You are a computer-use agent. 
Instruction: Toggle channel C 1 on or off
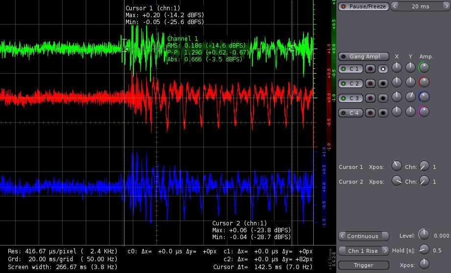(x=351, y=69)
